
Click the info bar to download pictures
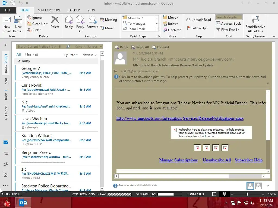tap(192, 79)
